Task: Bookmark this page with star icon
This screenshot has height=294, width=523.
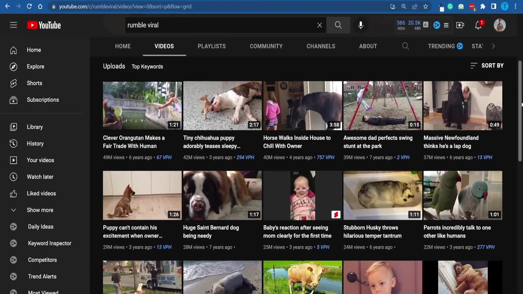Action: pyautogui.click(x=425, y=7)
